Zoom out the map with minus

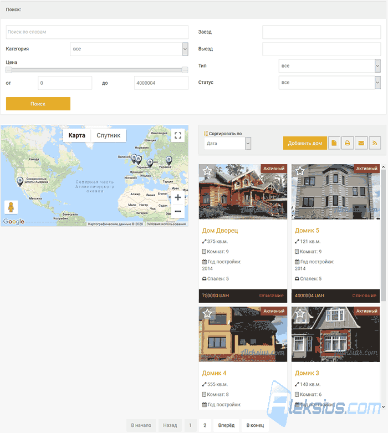point(178,211)
